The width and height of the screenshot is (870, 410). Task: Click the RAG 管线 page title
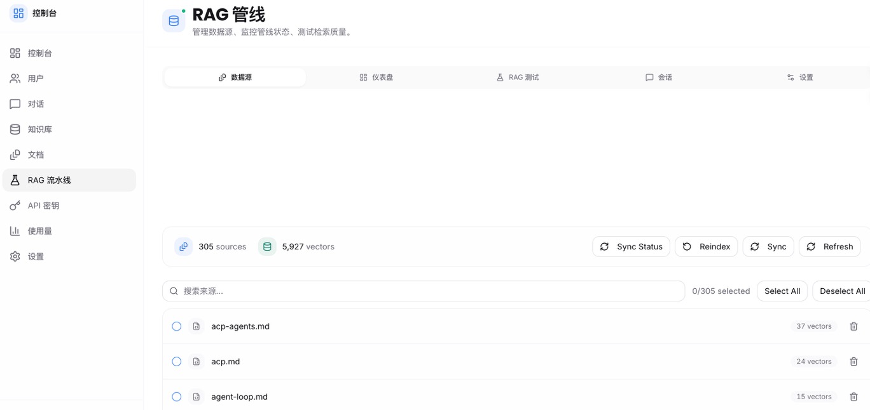pyautogui.click(x=229, y=15)
